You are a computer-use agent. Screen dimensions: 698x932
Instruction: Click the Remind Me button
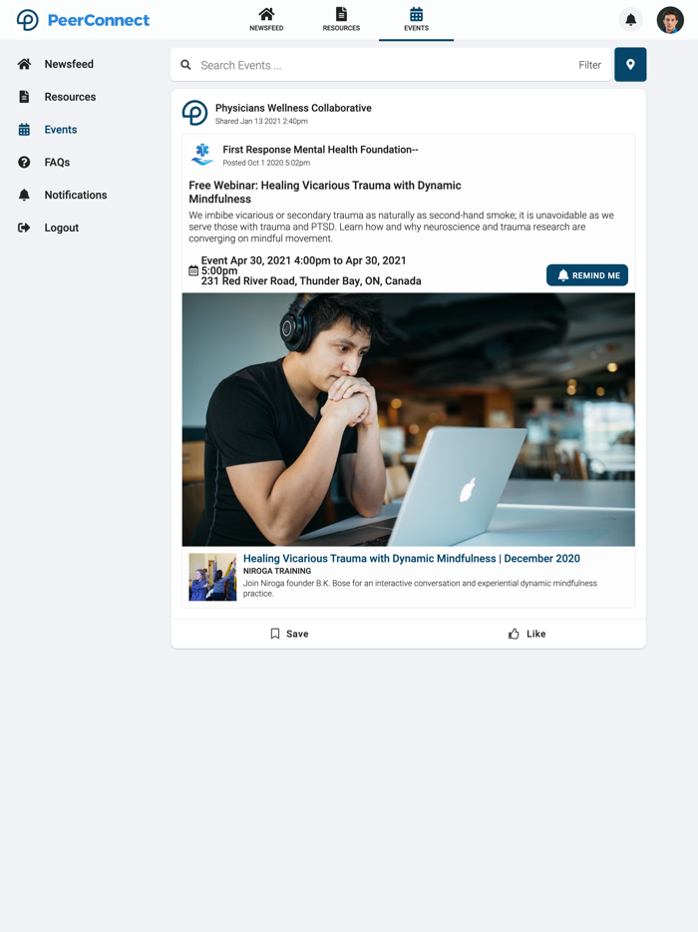click(587, 275)
